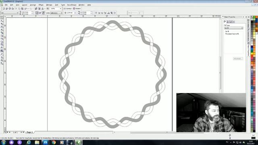Click the Save toolbar icon
Image resolution: width=258 pixels, height=145 pixels.
[x=10, y=8]
